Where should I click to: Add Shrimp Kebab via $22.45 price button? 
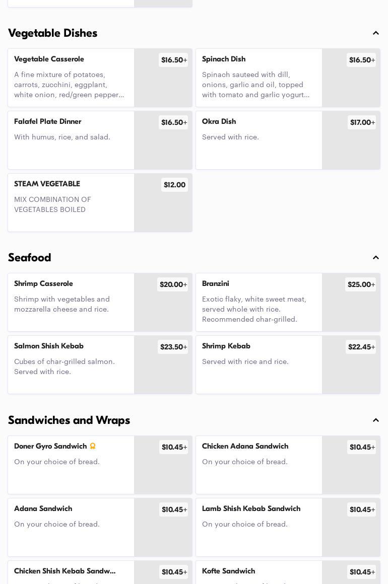(x=361, y=347)
